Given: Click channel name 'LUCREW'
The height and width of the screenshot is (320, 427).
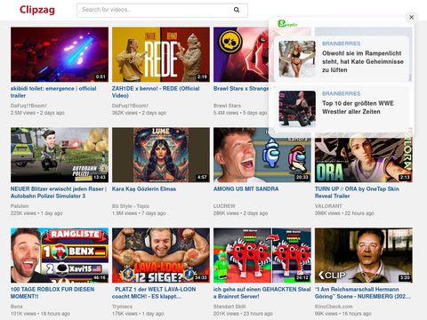Looking at the screenshot, I should (x=224, y=206).
